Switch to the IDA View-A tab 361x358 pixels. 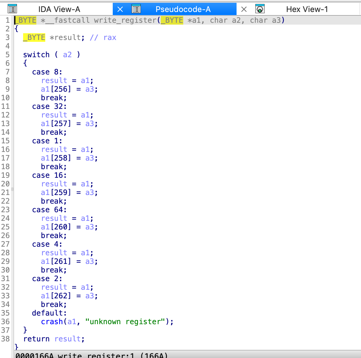[59, 9]
